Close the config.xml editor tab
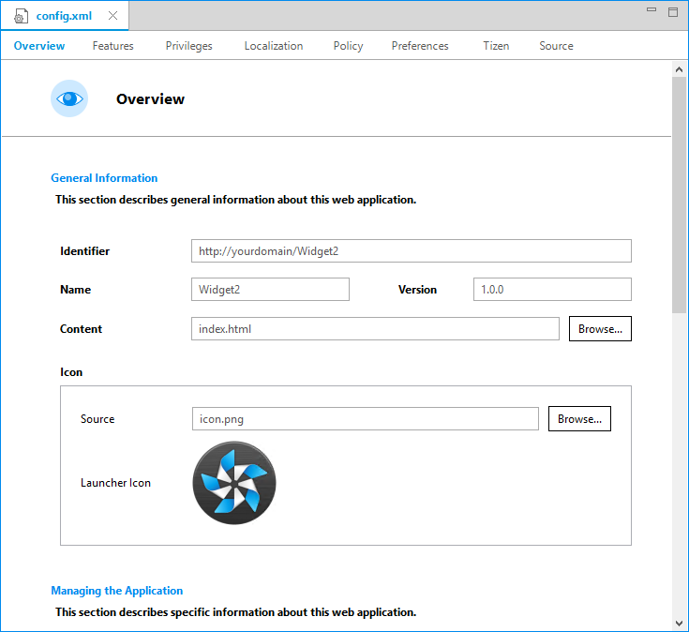The height and width of the screenshot is (632, 689). 112,16
